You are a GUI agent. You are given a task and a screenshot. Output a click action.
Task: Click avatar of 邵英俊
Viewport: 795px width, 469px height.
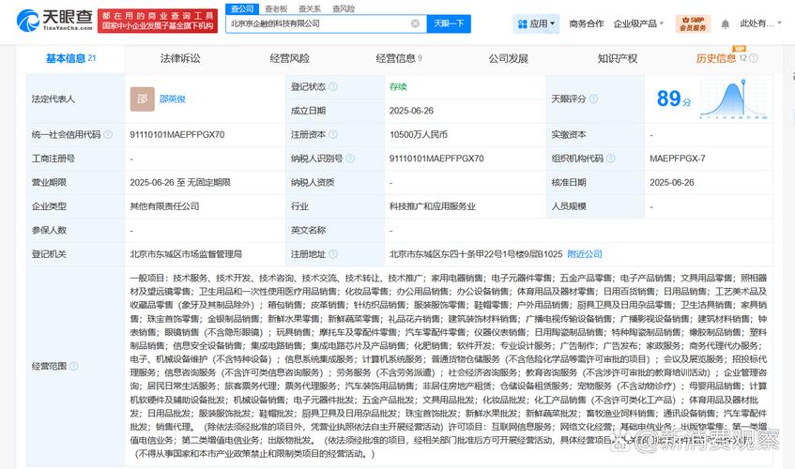(x=143, y=98)
